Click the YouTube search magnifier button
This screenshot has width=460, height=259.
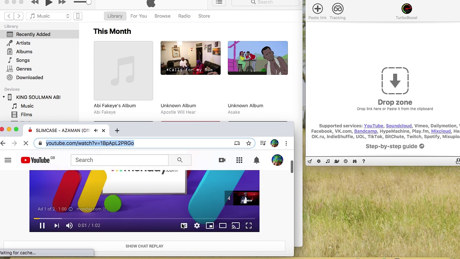180,160
